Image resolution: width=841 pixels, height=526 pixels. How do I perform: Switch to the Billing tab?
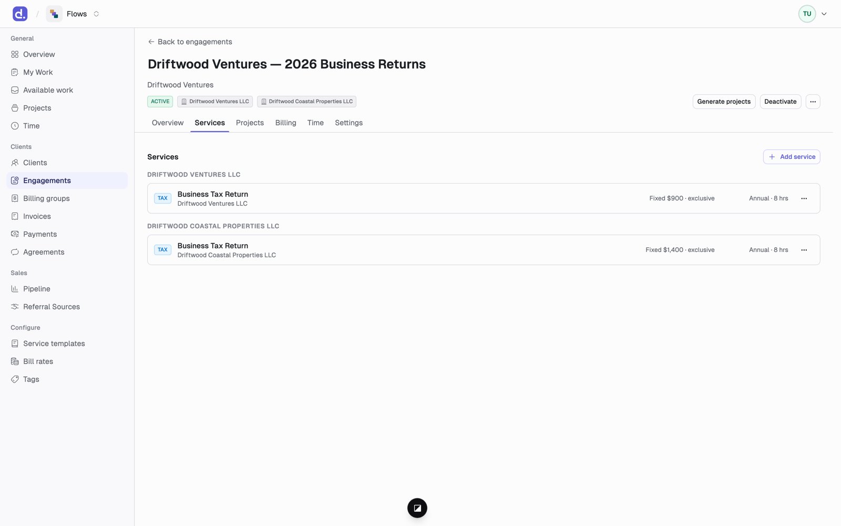click(285, 123)
